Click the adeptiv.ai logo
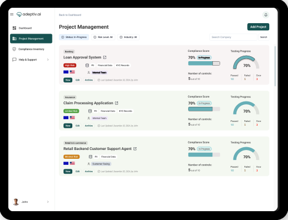The image size is (288, 220). [x=29, y=14]
